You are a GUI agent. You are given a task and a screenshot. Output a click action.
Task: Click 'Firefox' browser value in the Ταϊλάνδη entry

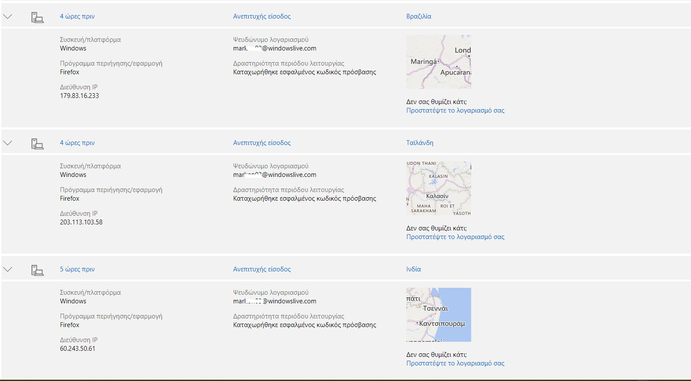70,198
